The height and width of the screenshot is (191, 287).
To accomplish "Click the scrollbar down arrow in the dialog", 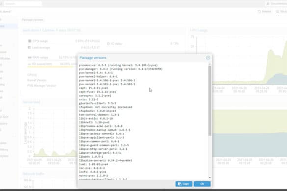I will [210, 177].
